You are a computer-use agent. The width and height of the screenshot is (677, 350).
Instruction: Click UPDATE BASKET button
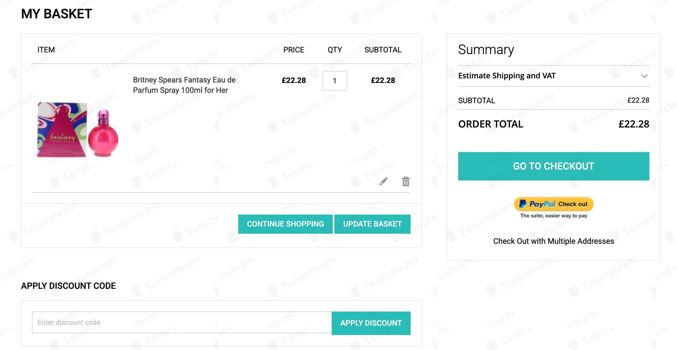(372, 224)
